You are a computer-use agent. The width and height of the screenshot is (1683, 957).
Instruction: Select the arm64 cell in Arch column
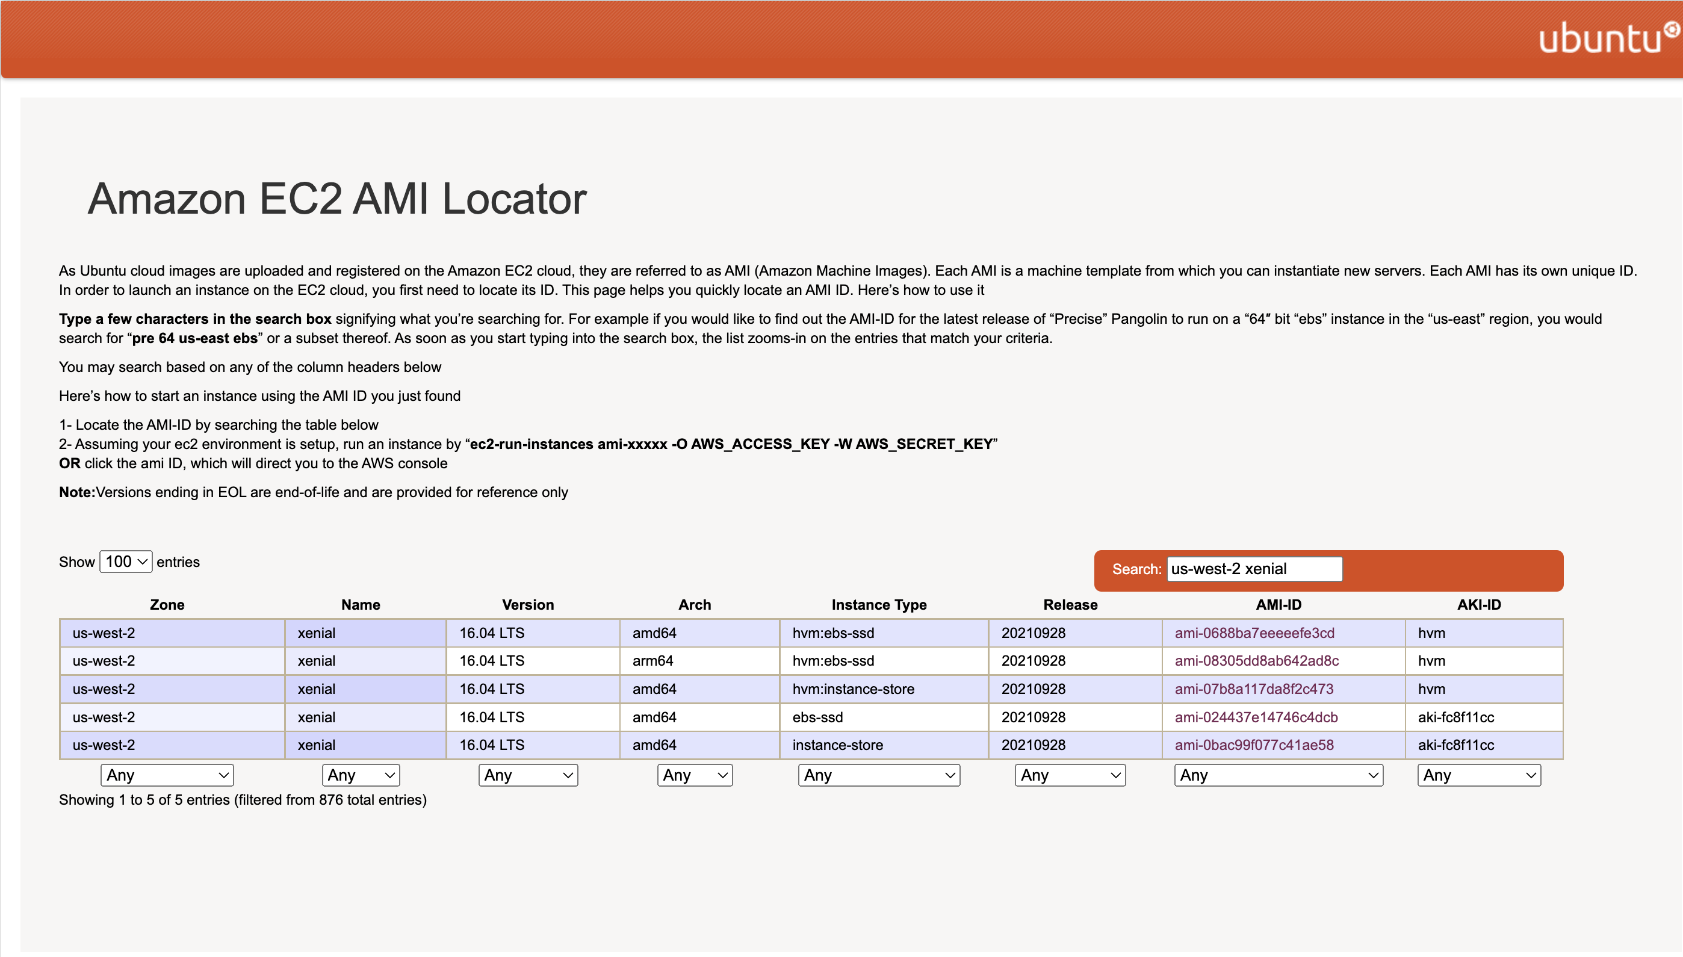point(699,660)
